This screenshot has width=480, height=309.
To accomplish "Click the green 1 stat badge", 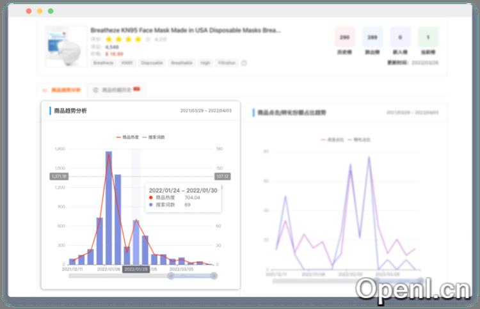I will (x=428, y=37).
